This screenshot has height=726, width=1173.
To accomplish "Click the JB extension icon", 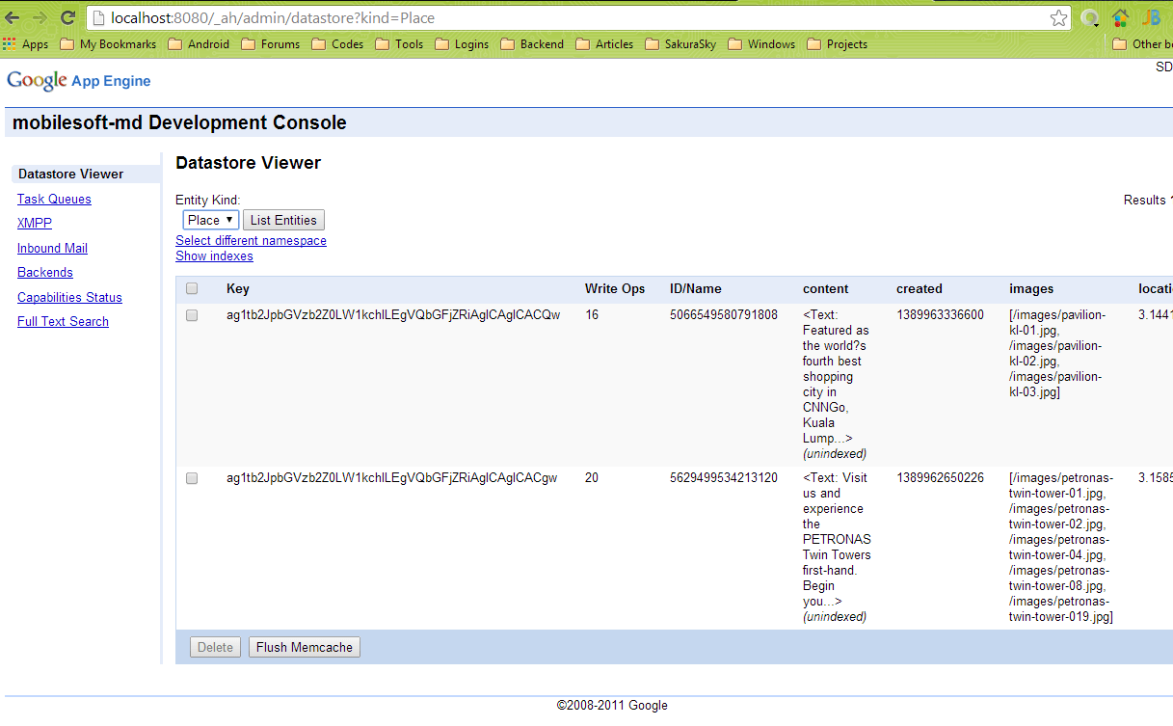I will [1151, 17].
